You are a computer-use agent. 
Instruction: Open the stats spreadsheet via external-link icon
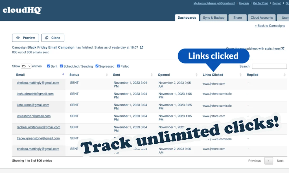pyautogui.click(x=283, y=48)
